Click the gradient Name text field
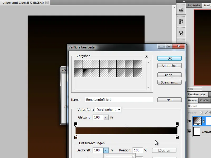This screenshot has width=211, height=158. click(119, 100)
